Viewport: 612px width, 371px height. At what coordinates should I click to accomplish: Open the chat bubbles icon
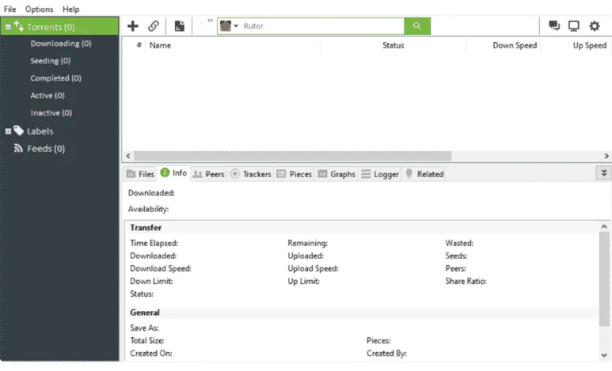click(554, 26)
